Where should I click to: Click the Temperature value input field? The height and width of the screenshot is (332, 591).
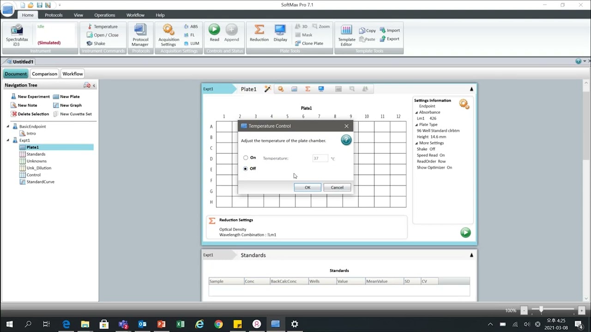pyautogui.click(x=320, y=158)
